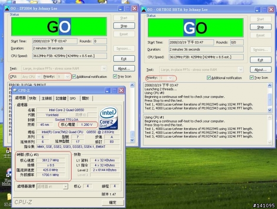
Task: Click the ORTHOS CPU Speed field
Action: coord(206,57)
